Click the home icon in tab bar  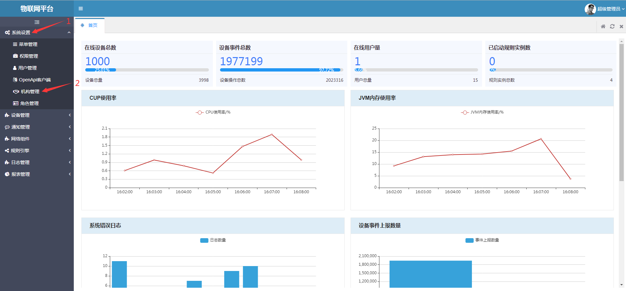pyautogui.click(x=603, y=26)
